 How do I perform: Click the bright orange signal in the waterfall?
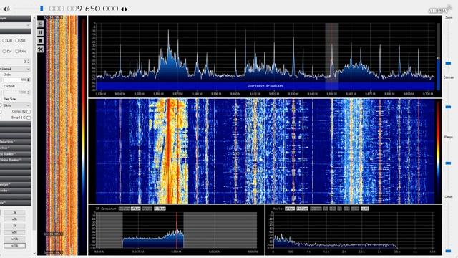pyautogui.click(x=169, y=151)
